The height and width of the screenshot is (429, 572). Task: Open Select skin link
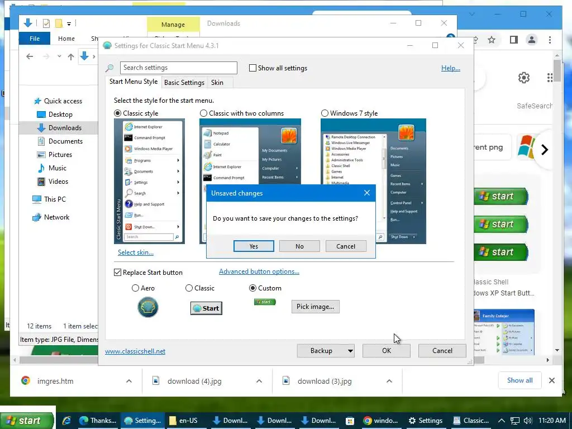136,252
